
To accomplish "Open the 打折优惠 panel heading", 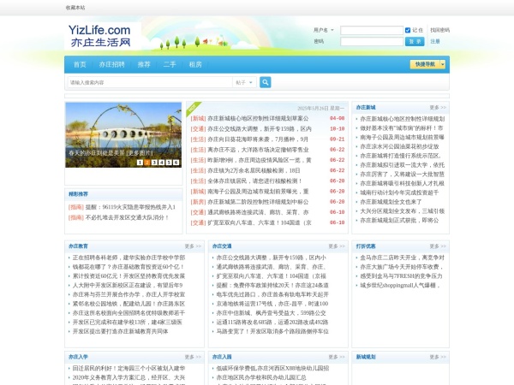I will point(366,246).
